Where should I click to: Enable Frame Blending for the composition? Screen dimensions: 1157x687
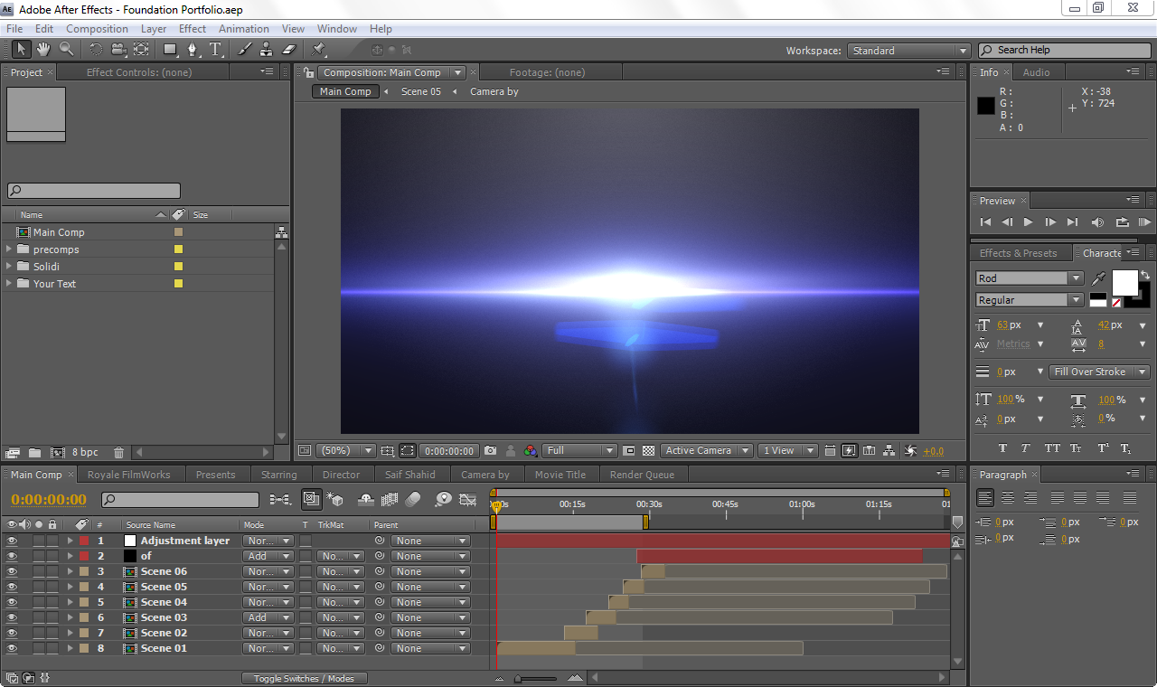[389, 499]
